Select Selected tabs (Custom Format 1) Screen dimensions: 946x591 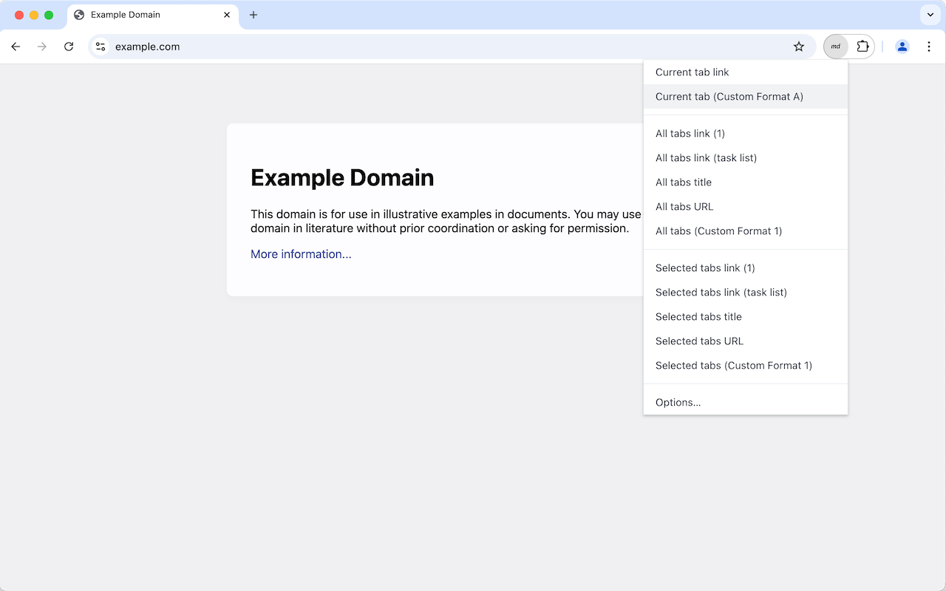click(x=733, y=365)
